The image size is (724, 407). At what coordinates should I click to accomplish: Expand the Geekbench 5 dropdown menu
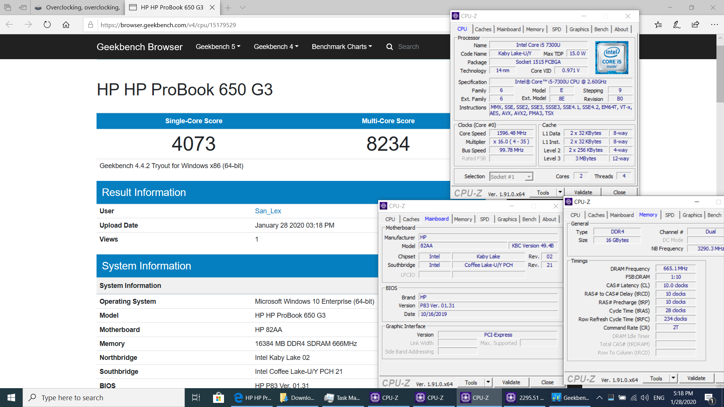[x=218, y=47]
